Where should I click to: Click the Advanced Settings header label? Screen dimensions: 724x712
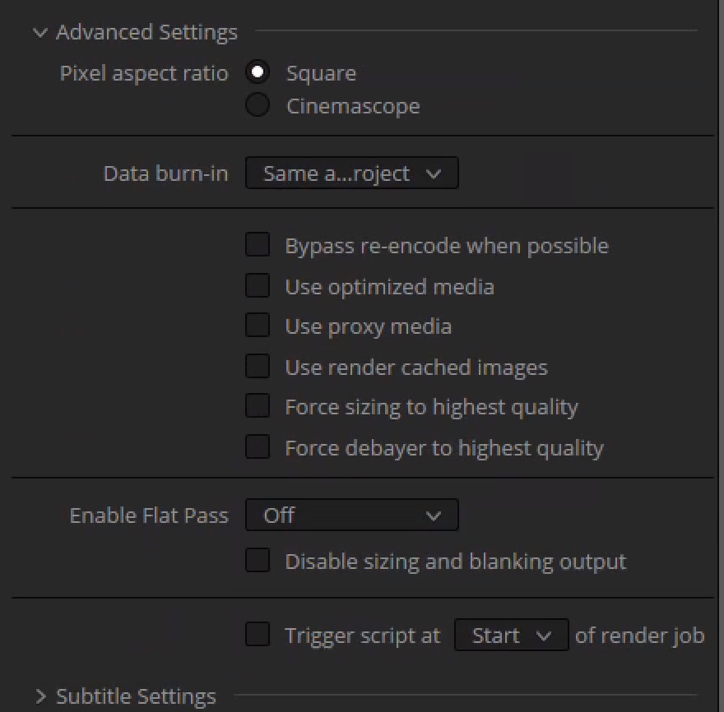pos(146,33)
